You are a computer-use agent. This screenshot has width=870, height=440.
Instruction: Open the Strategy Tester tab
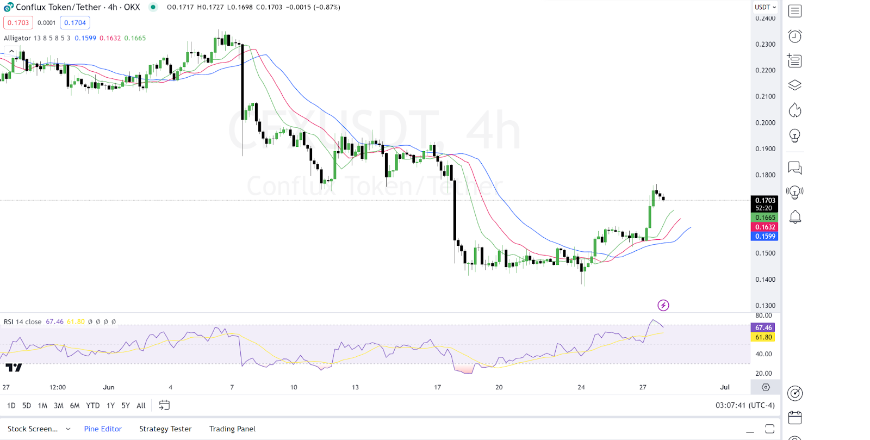tap(165, 429)
